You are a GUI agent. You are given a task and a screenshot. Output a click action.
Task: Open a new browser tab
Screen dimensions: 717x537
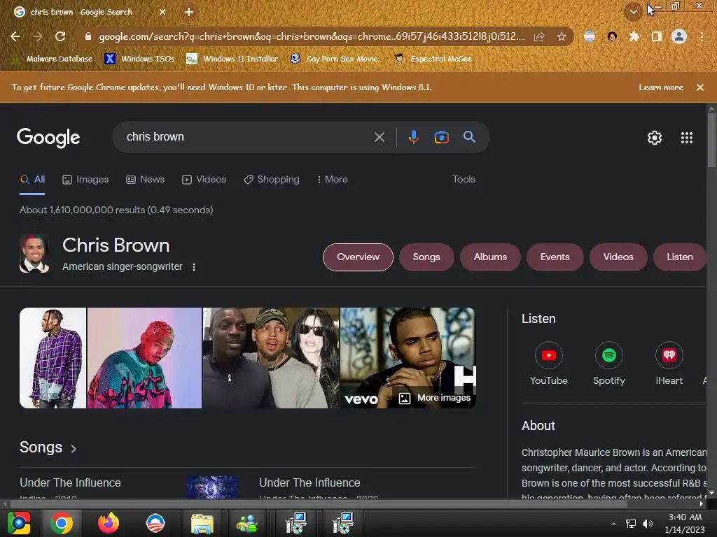(189, 12)
